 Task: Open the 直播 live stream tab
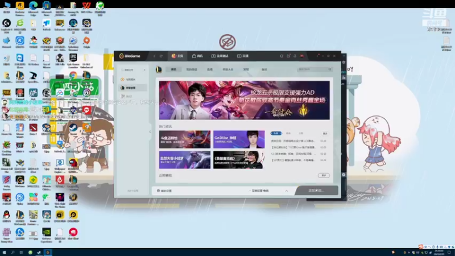click(243, 56)
